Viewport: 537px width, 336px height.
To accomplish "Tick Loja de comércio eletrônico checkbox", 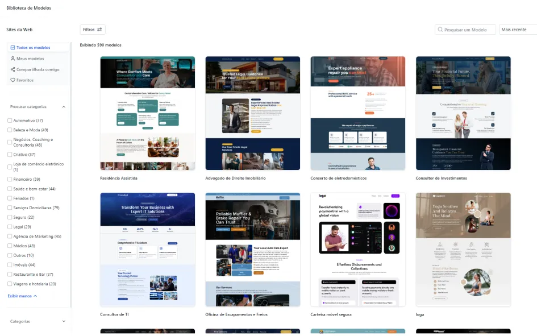I will tap(10, 167).
